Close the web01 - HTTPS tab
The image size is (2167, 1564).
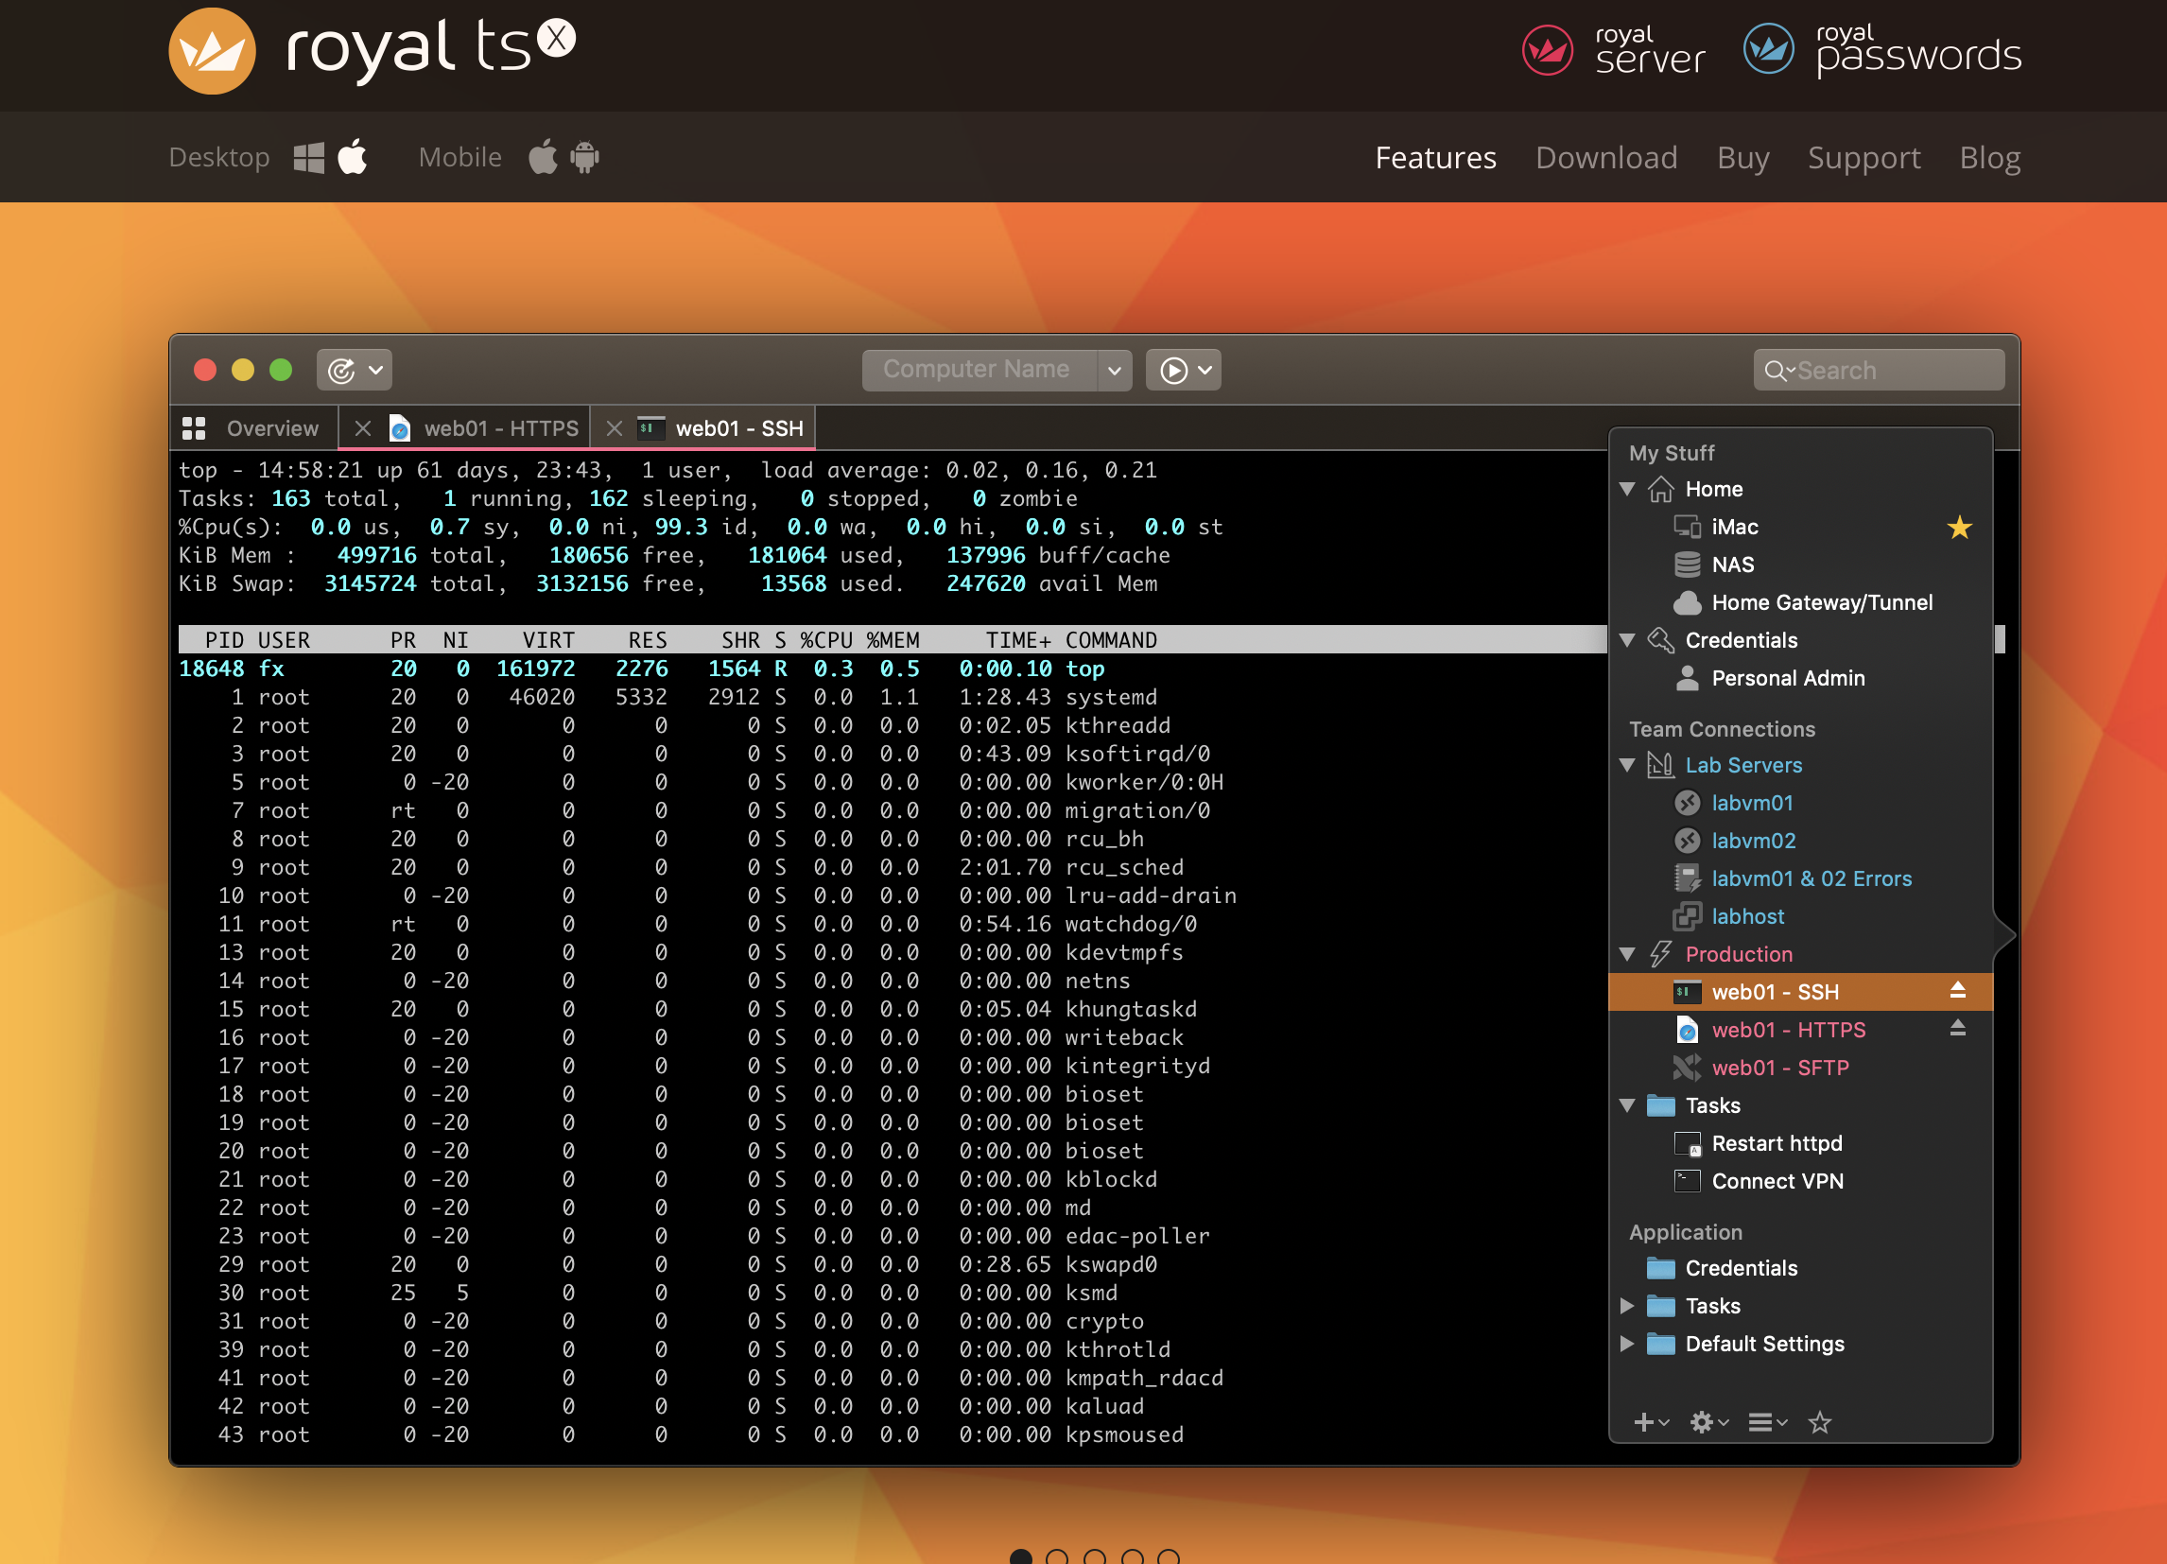362,428
